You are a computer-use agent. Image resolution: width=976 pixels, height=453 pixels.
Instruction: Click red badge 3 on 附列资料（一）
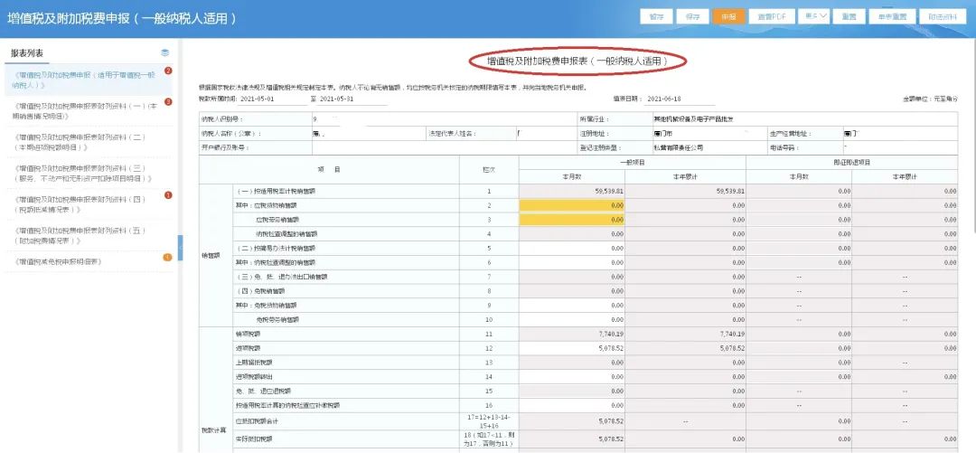(x=168, y=101)
